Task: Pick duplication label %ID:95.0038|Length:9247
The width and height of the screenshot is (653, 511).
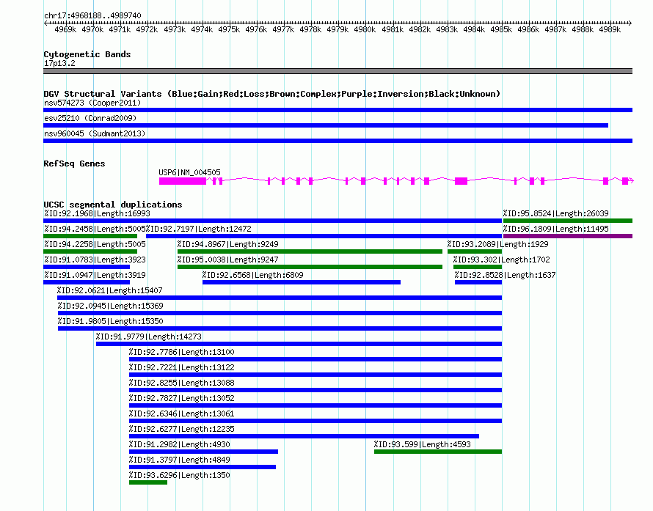Action: [x=227, y=260]
